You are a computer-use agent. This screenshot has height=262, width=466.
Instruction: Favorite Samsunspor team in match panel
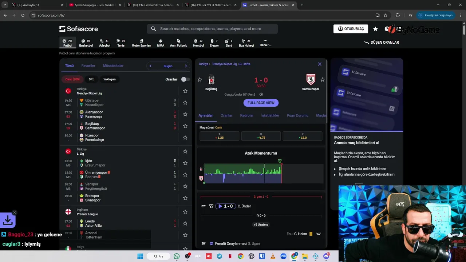[323, 80]
